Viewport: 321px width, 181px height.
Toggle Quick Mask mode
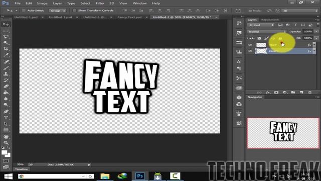click(6, 161)
